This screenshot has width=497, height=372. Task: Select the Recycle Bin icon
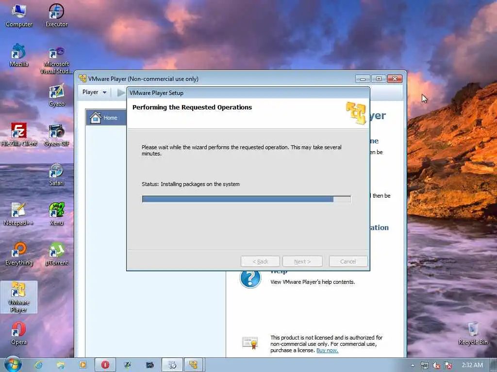point(473,334)
